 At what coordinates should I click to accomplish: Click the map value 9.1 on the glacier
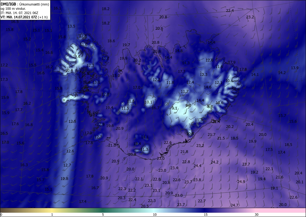point(174,108)
